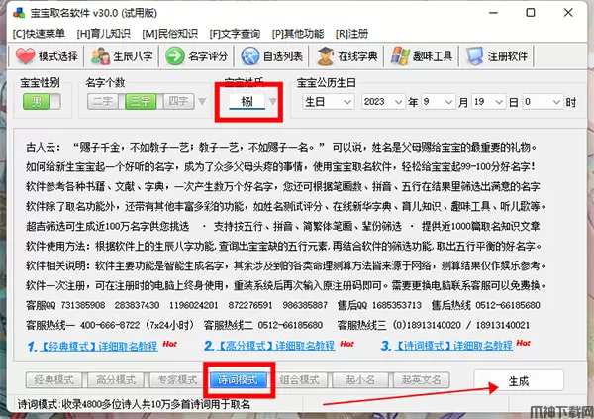Viewport: 594px width, 419px height.
Task: Click green arrow 名字评分 icon
Action: tap(175, 56)
